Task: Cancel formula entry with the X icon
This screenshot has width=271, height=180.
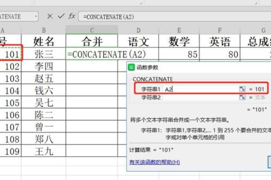Action: 50,16
